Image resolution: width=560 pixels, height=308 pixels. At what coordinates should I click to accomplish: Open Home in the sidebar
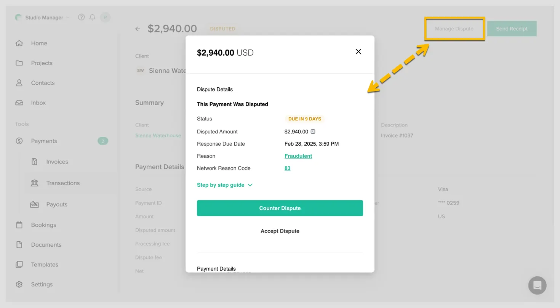39,43
